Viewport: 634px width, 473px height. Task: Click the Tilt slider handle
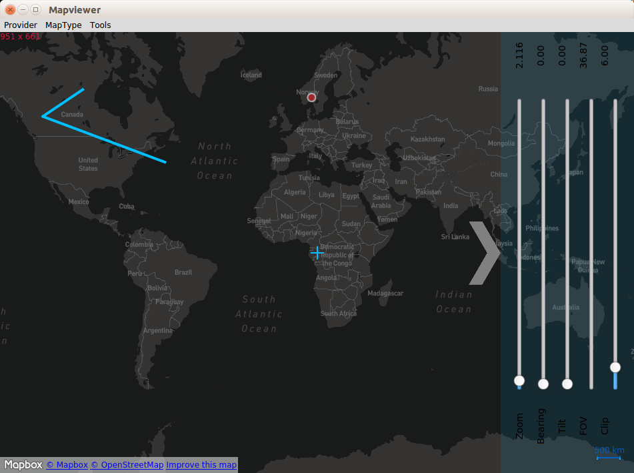tap(567, 384)
